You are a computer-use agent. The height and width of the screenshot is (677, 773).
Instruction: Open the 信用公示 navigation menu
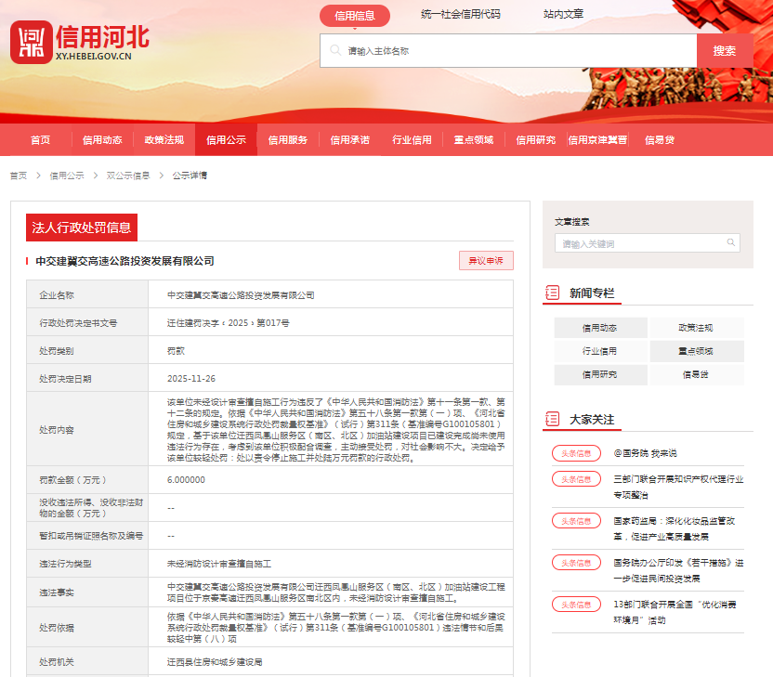coord(226,140)
